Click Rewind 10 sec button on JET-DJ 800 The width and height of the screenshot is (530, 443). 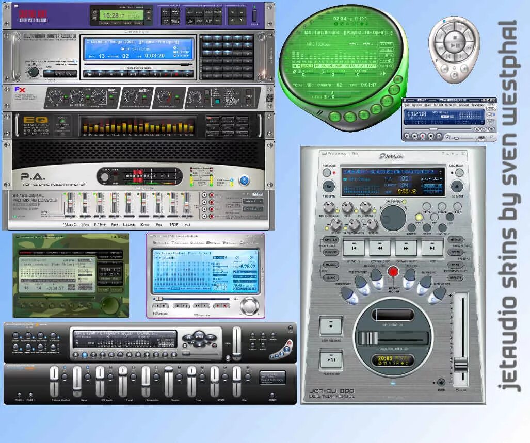coord(380,248)
